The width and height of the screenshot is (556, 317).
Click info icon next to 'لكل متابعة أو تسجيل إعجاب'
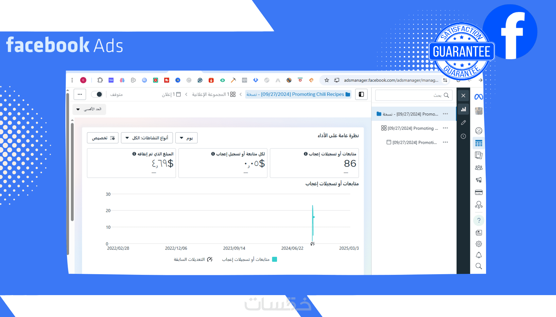(213, 154)
